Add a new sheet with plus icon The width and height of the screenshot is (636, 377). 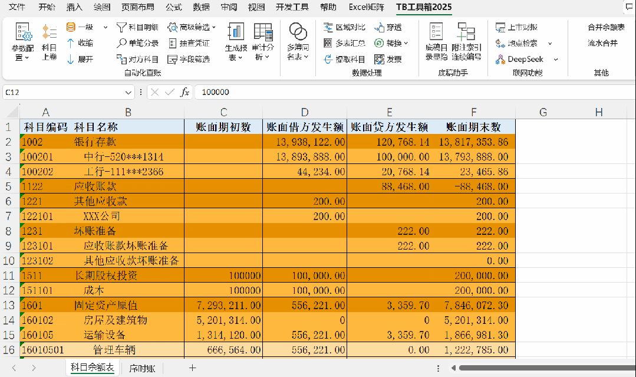(192, 368)
